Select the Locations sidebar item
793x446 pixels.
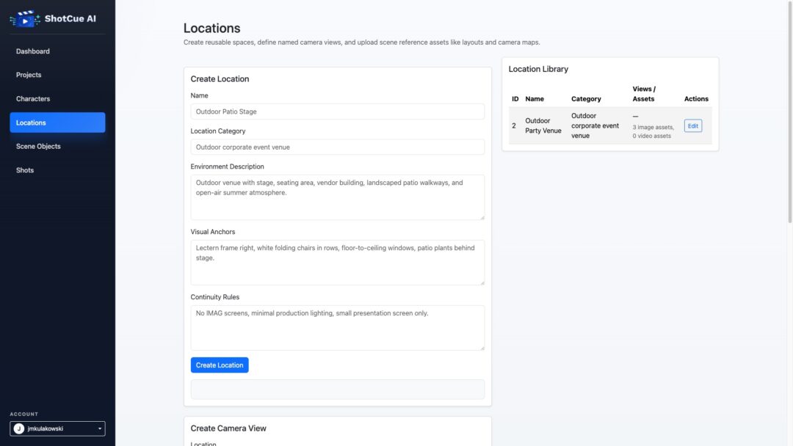point(57,123)
